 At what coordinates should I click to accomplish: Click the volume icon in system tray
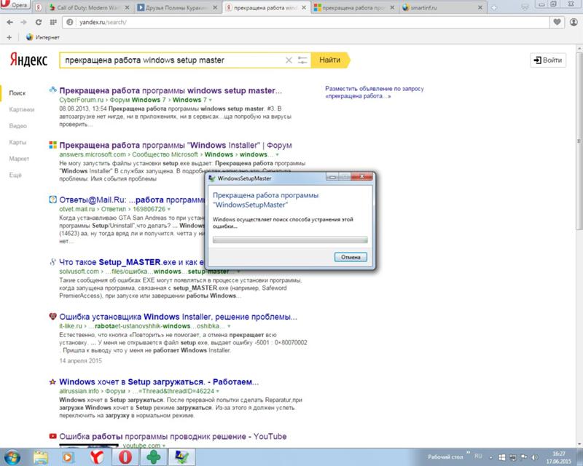535,457
